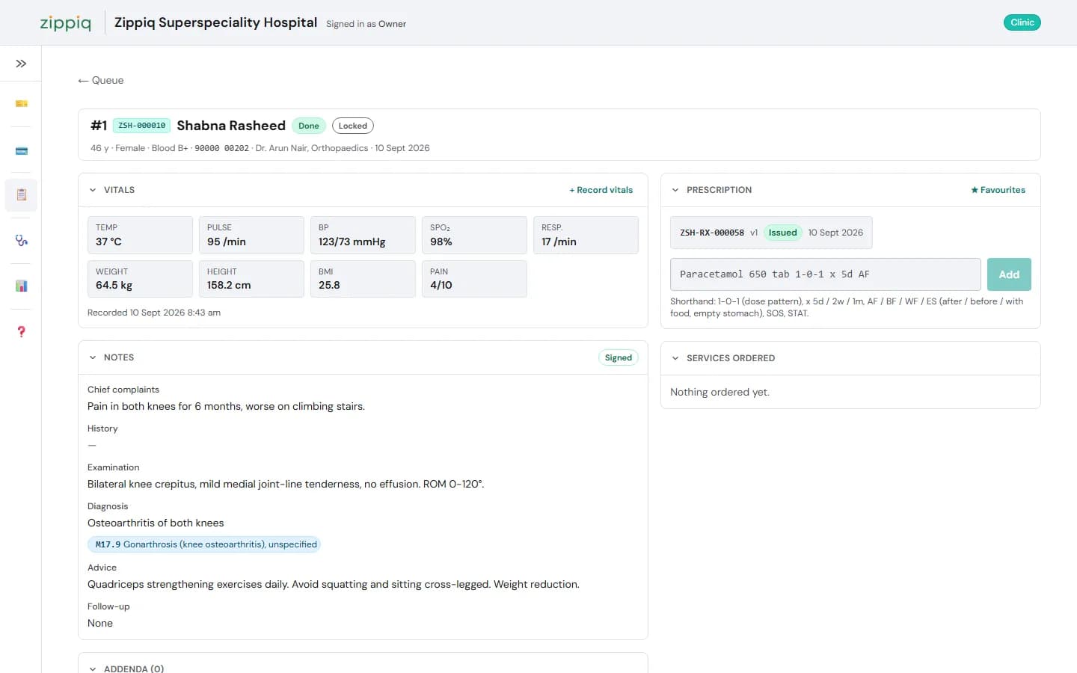
Task: Click the Clinic badge in the header
Action: click(1022, 22)
